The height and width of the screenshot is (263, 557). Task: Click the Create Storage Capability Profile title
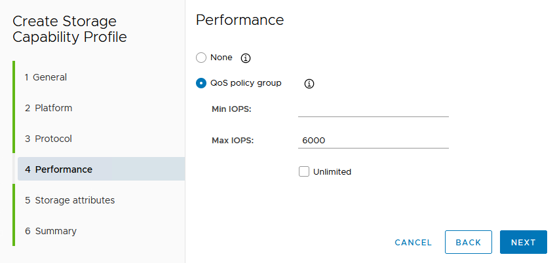pyautogui.click(x=69, y=29)
